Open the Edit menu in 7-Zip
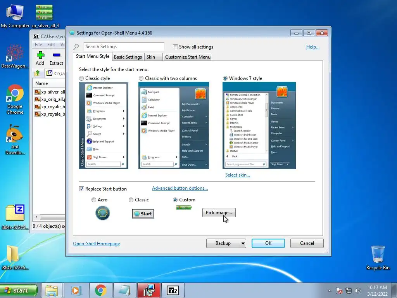Image resolution: width=397 pixels, height=298 pixels. [x=51, y=44]
